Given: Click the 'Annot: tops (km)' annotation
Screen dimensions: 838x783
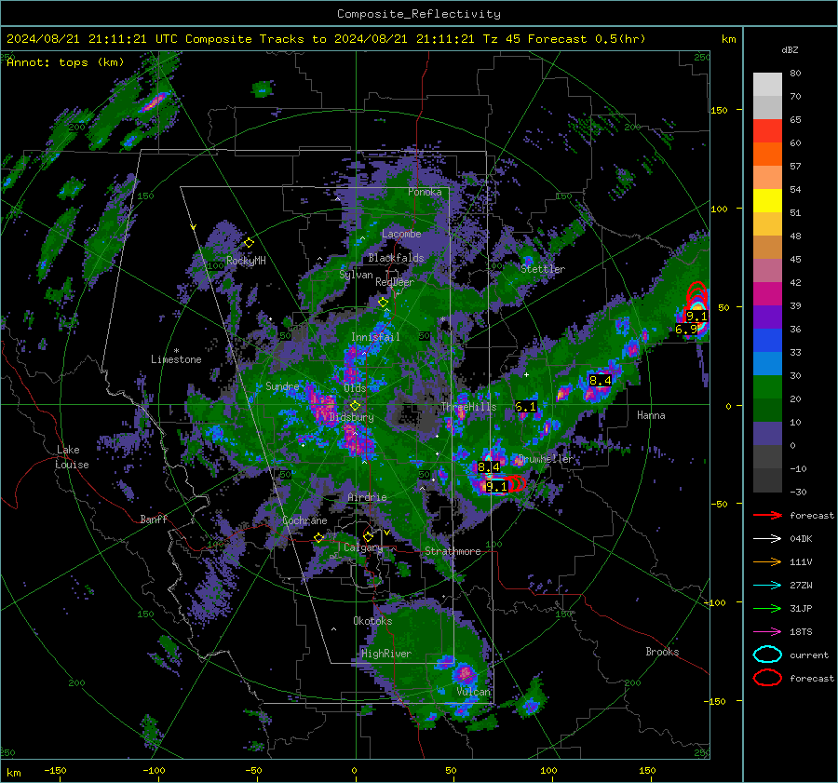Looking at the screenshot, I should (65, 62).
